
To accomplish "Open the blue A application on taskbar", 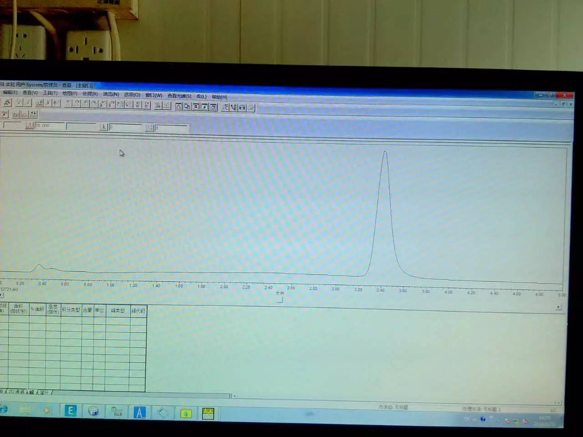I will pos(139,412).
